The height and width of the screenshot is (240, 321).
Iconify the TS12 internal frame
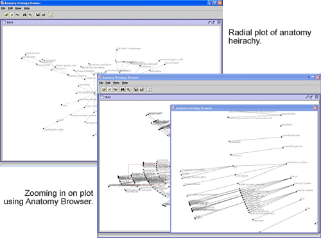coord(307,97)
